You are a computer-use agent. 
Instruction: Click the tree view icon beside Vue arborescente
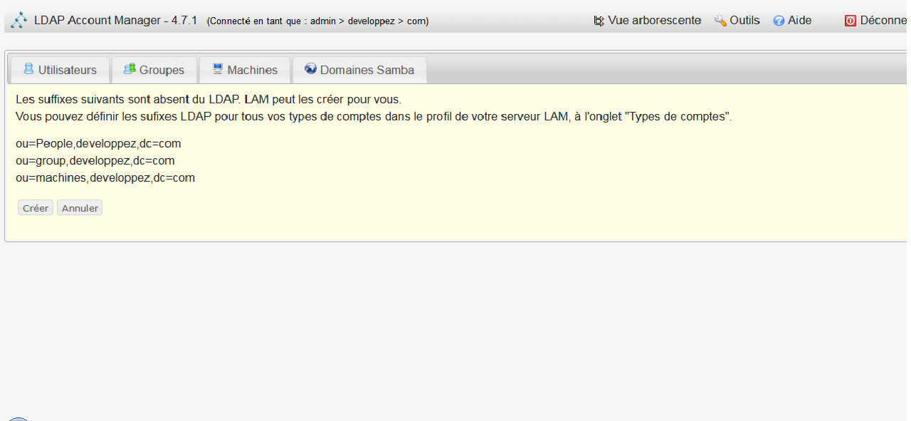(599, 21)
